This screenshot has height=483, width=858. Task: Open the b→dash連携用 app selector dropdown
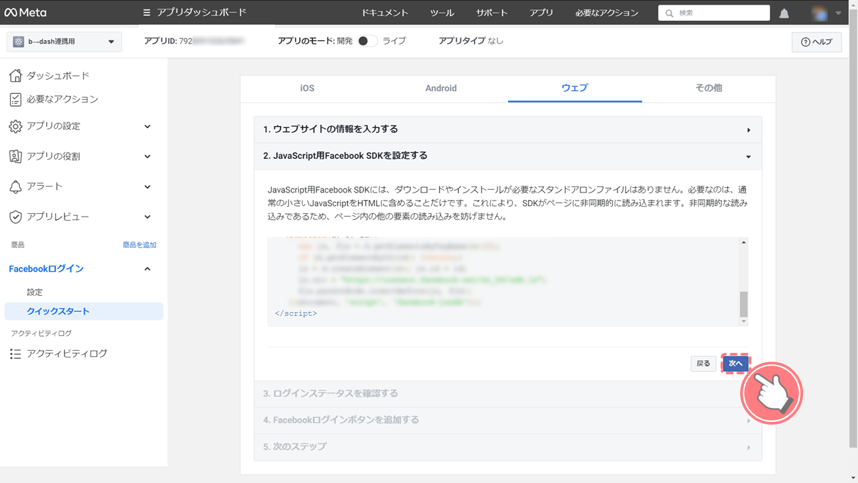[x=64, y=42]
